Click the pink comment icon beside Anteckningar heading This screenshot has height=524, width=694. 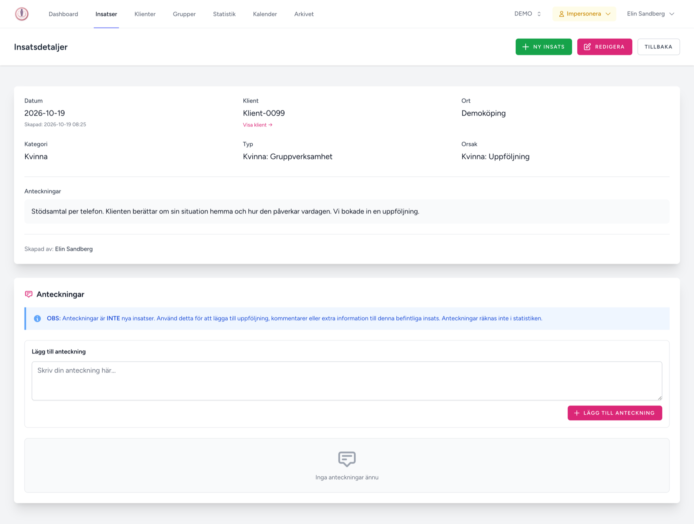pos(29,294)
